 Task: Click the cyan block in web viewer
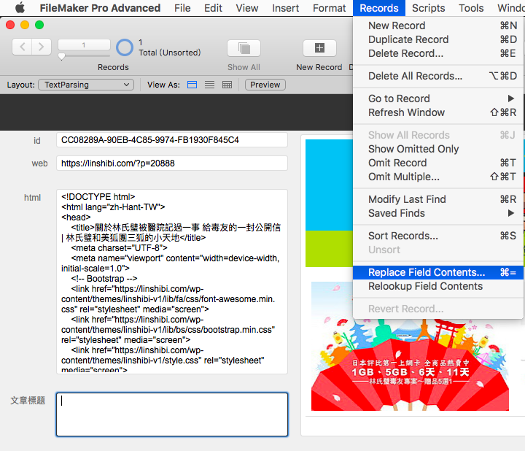click(329, 185)
